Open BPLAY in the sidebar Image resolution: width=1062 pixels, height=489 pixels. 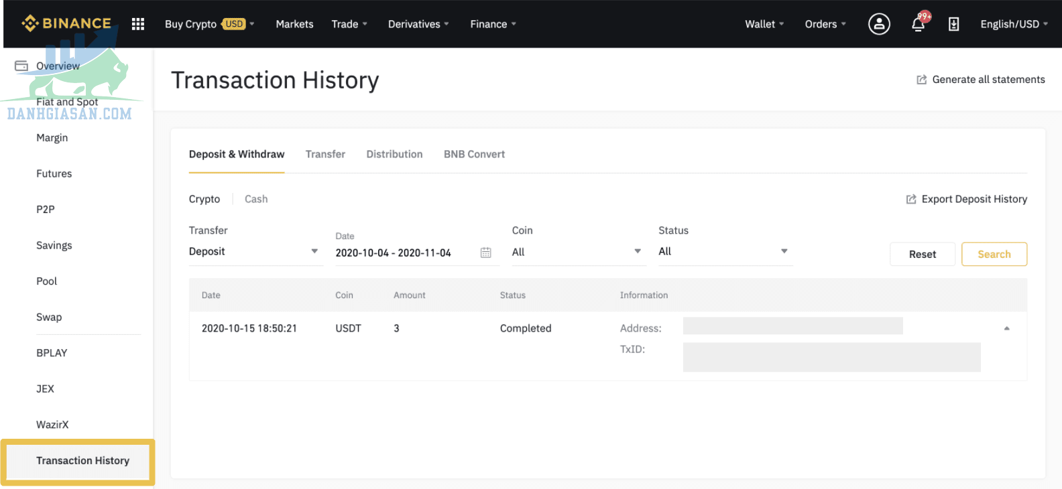[x=52, y=353]
